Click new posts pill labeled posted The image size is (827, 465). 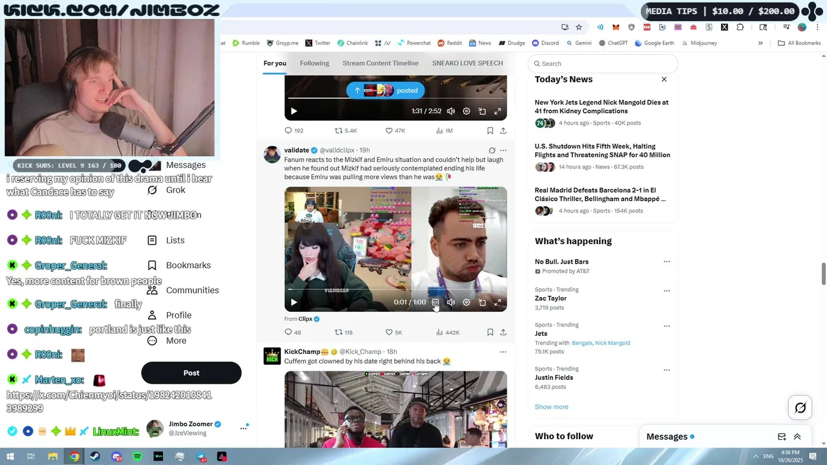pos(385,90)
